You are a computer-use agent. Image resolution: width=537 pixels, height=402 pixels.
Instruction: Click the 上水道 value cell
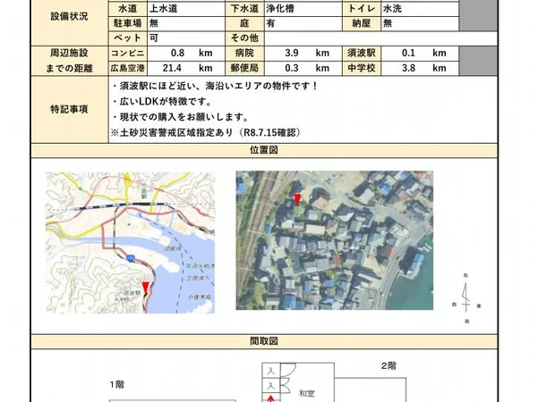point(186,9)
